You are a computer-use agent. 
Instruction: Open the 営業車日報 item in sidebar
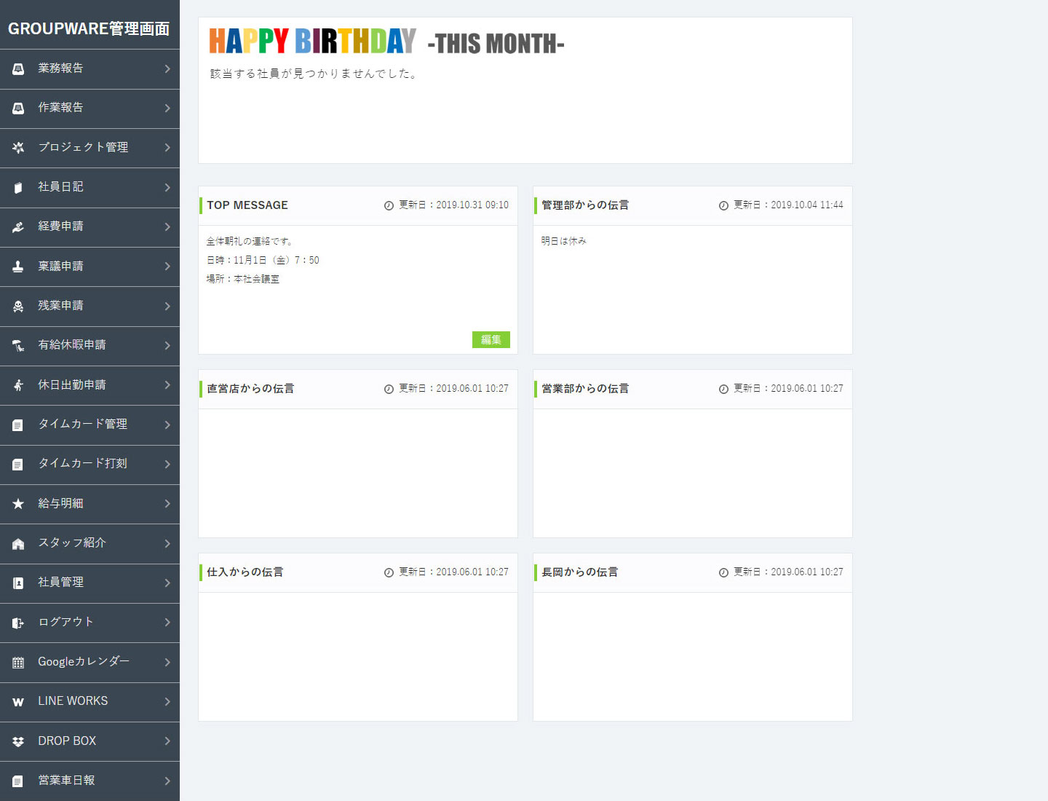[x=66, y=780]
